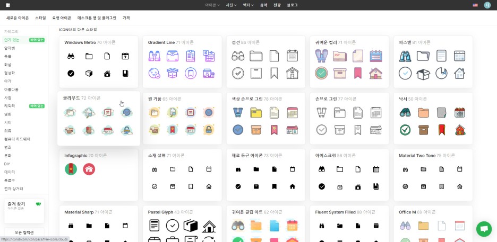Image resolution: width=497 pixels, height=242 pixels.
Task: Select the 데이터 category
Action: tap(10, 172)
